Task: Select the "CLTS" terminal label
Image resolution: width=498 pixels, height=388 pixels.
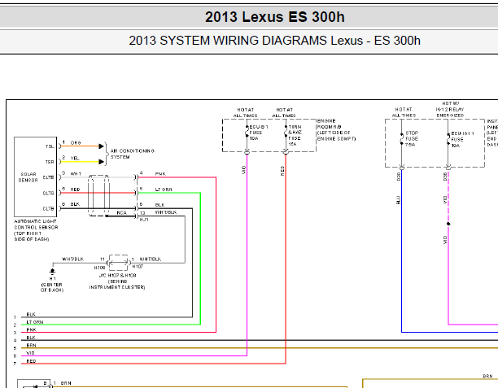Action: pyautogui.click(x=49, y=193)
